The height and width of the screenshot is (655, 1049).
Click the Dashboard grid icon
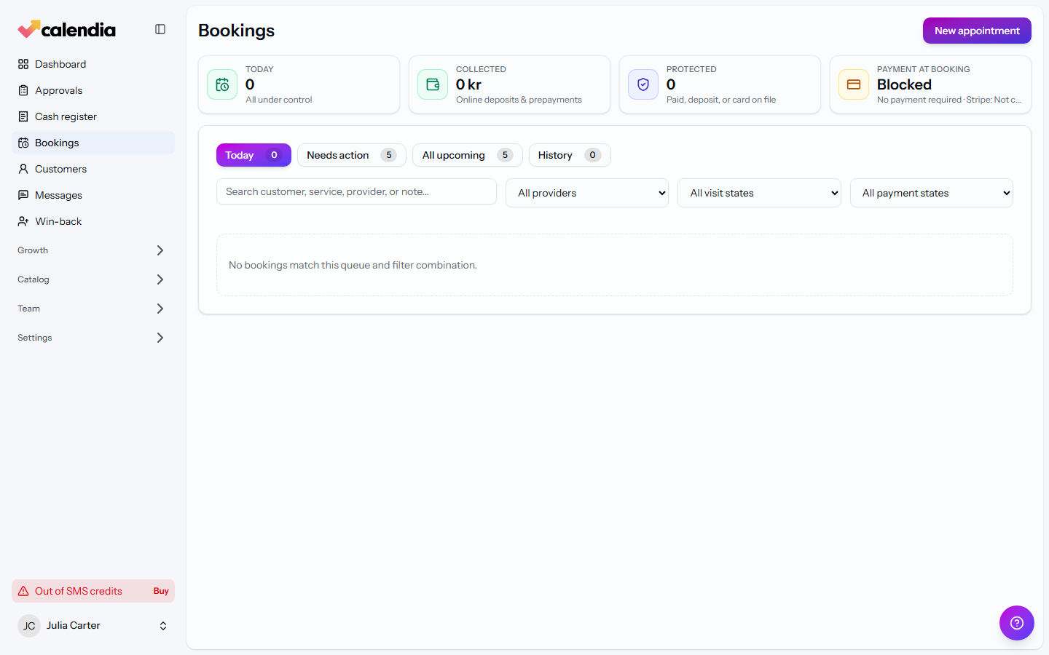(x=23, y=64)
